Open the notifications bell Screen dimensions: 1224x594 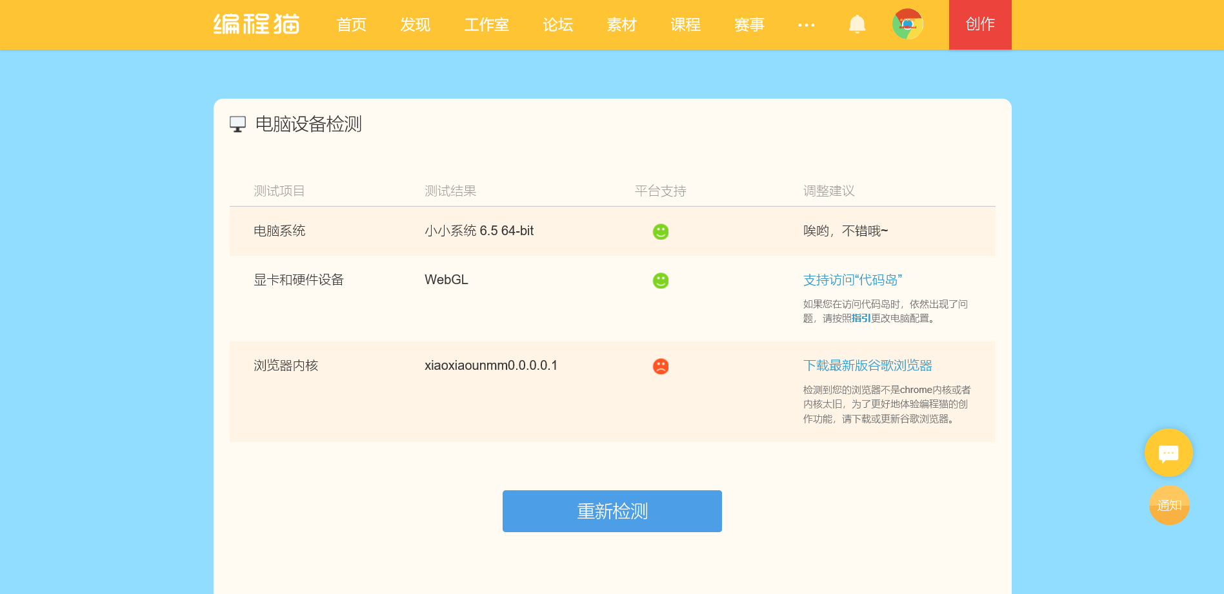pyautogui.click(x=857, y=24)
